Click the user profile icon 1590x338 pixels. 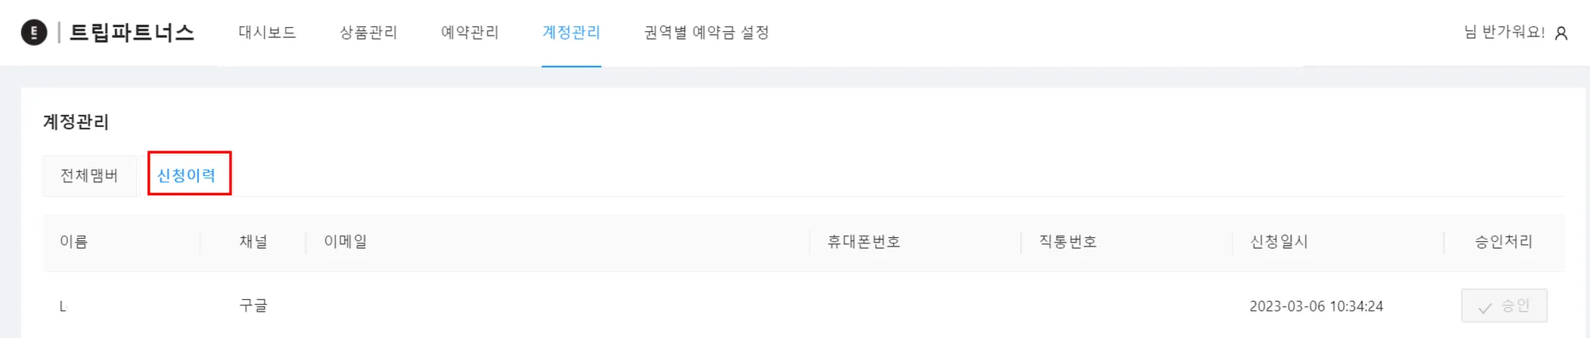[1561, 33]
